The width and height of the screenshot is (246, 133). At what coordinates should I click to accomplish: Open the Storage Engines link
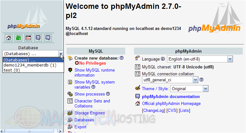click(x=90, y=113)
